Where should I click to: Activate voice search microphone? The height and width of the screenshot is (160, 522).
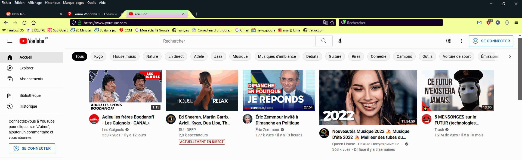coord(340,41)
